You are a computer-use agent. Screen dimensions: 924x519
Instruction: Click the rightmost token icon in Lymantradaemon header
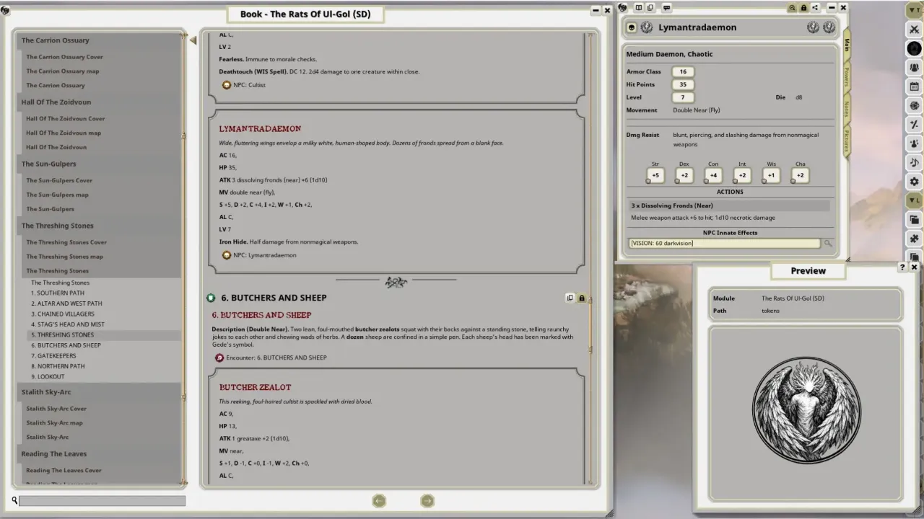[x=829, y=27]
